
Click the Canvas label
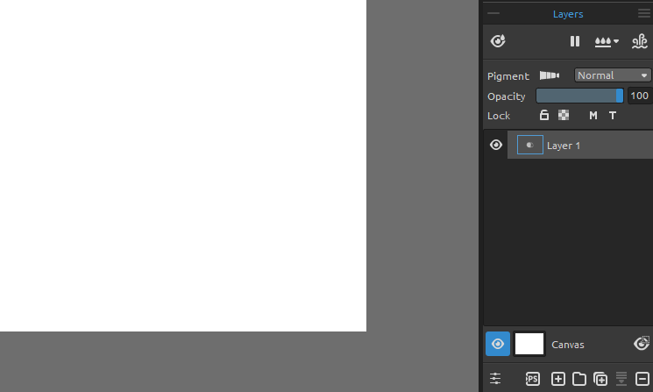[568, 345]
